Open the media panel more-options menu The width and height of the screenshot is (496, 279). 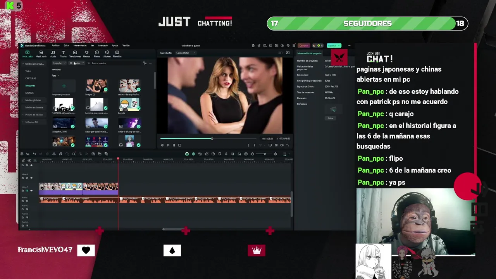(x=150, y=63)
